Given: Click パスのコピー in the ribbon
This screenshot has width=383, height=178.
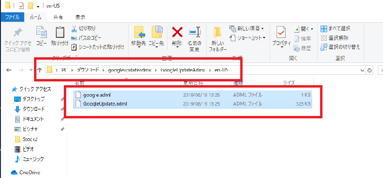Looking at the screenshot, I should 86,38.
